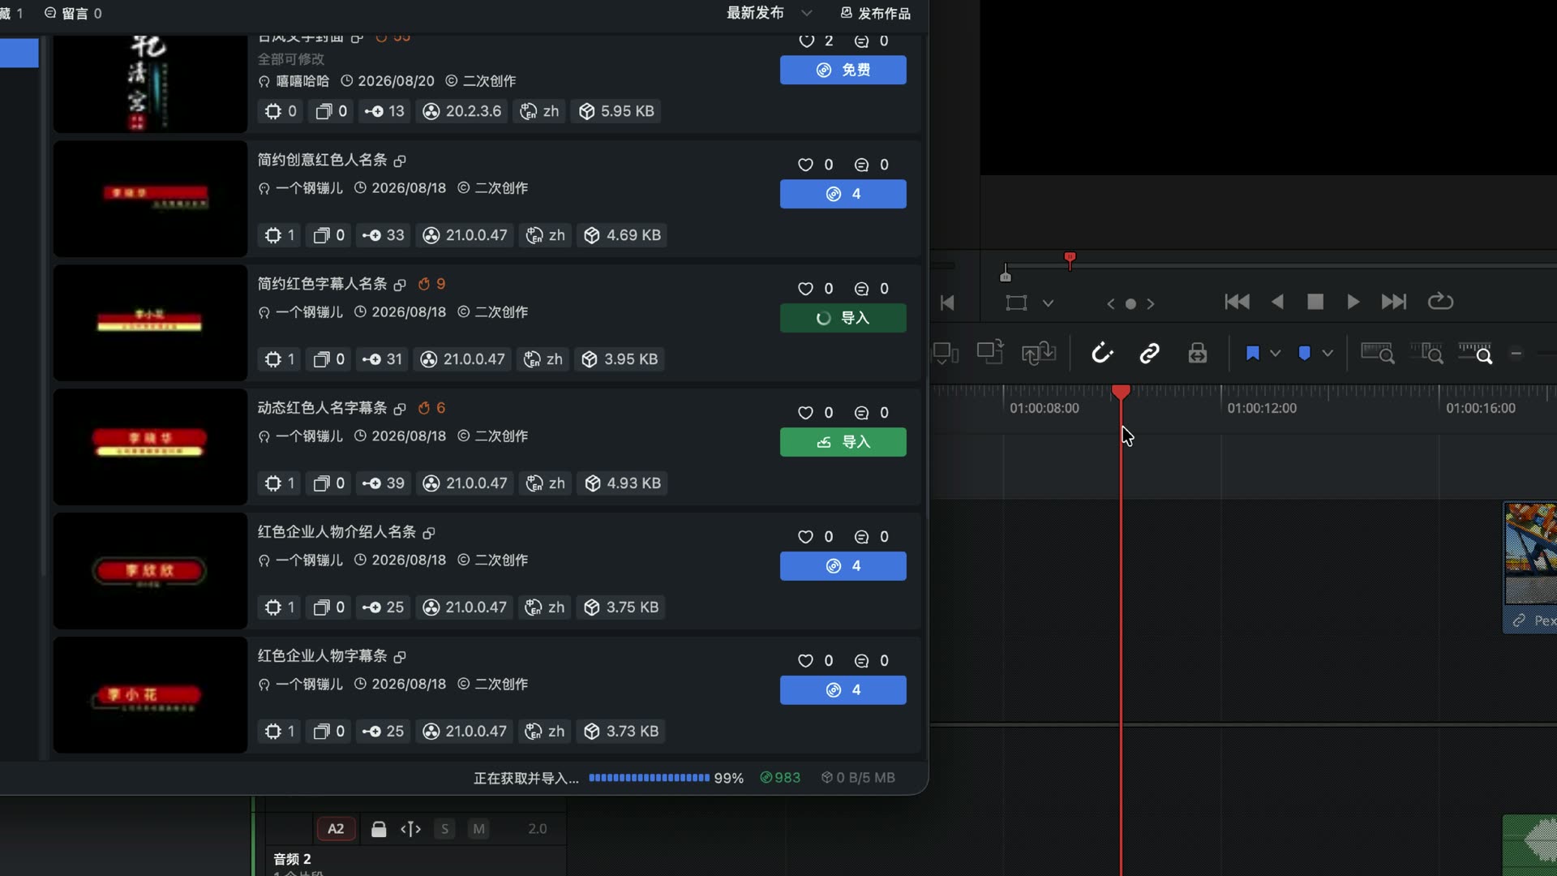
Task: Toggle loop playback
Action: point(1440,302)
